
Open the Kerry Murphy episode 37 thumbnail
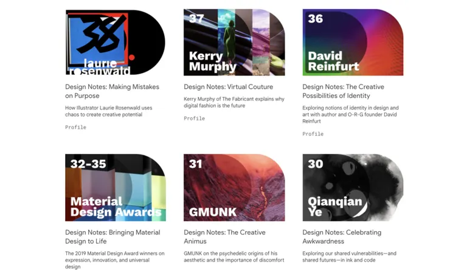(234, 43)
